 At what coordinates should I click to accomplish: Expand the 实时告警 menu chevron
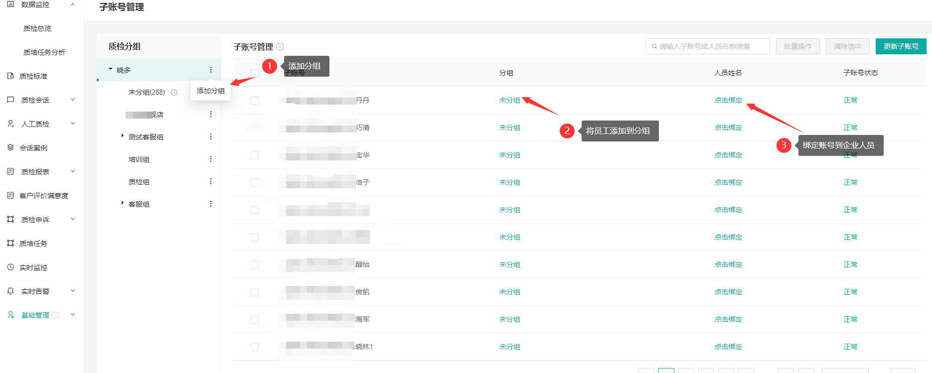tap(73, 291)
